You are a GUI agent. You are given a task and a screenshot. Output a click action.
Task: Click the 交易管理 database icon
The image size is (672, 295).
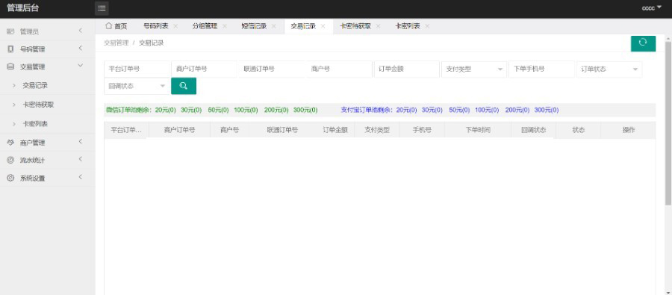coord(10,67)
